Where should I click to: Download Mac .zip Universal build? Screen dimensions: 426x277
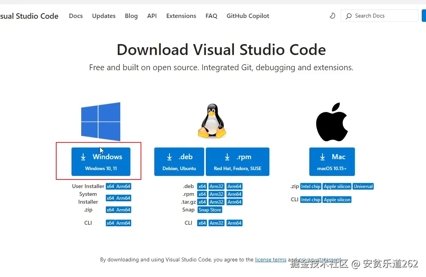pos(363,186)
